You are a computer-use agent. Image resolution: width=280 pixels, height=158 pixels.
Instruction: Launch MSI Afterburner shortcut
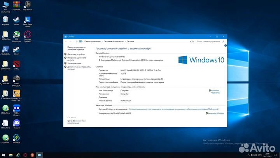click(x=16, y=37)
